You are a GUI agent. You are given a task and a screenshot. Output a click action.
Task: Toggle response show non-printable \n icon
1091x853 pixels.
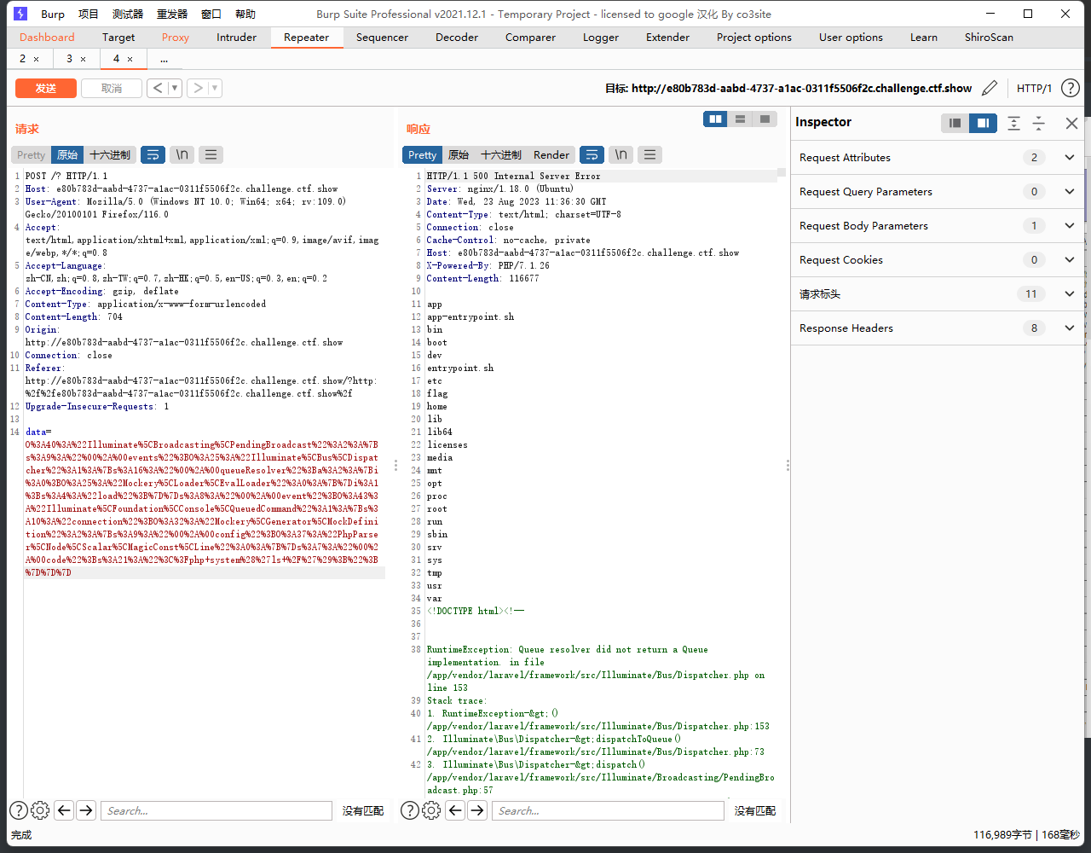[x=621, y=154]
